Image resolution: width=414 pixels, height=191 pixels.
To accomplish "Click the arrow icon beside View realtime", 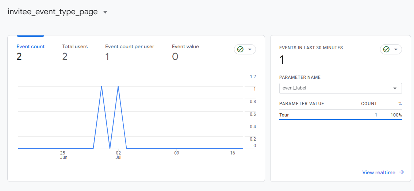I will (402, 172).
